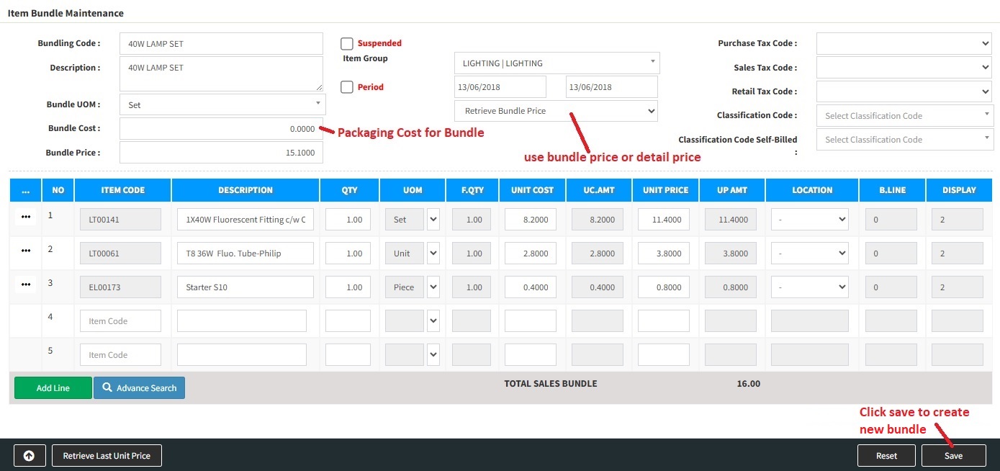Screen dimensions: 1000x471
Task: Click the Advance Search magnifier button
Action: (x=139, y=387)
